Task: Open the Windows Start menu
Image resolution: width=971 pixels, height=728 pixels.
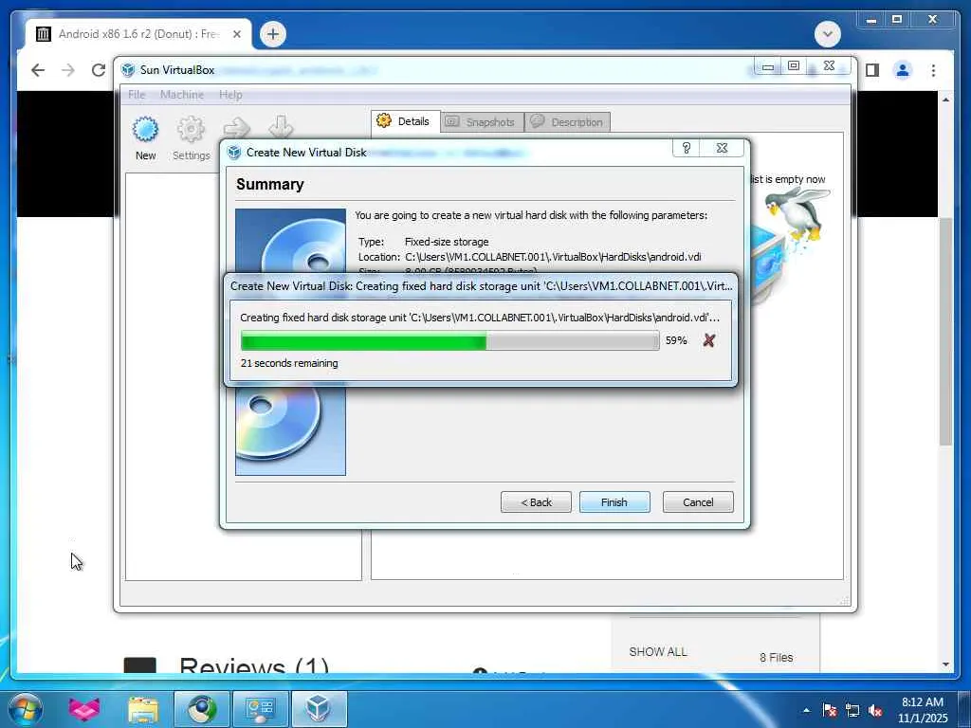Action: click(x=25, y=709)
